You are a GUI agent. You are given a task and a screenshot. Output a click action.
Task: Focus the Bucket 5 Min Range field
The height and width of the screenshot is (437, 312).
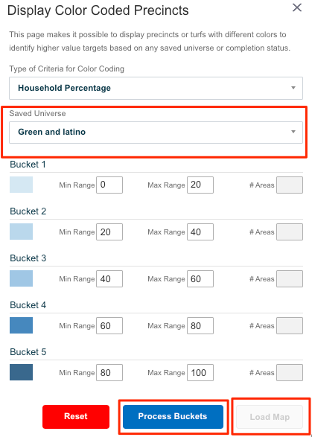click(109, 373)
